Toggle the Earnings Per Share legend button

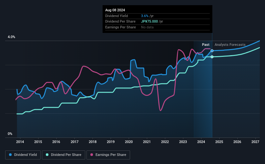(x=108, y=155)
